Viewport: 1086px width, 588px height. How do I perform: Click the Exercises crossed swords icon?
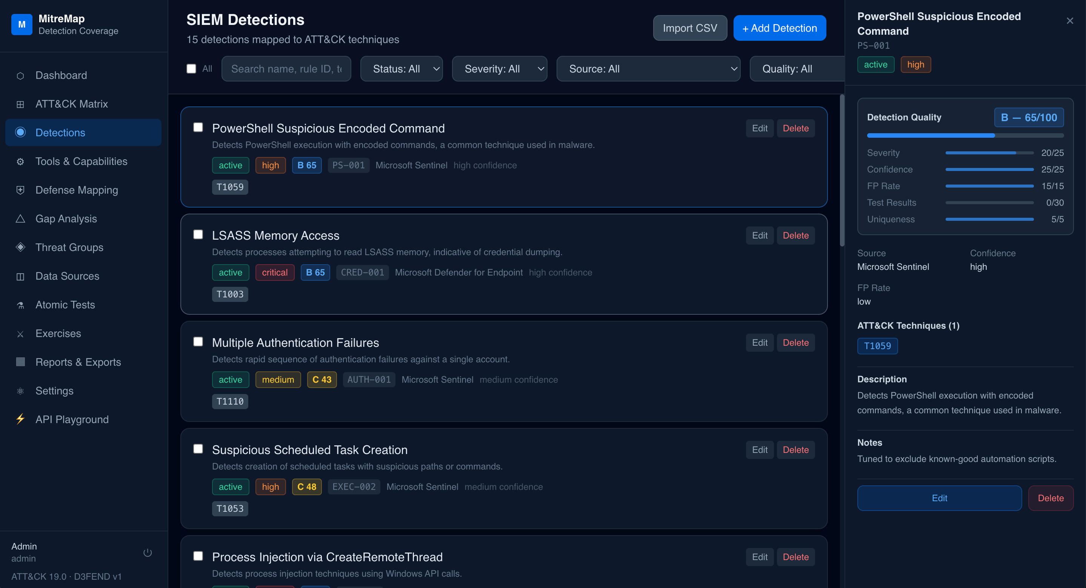click(20, 334)
